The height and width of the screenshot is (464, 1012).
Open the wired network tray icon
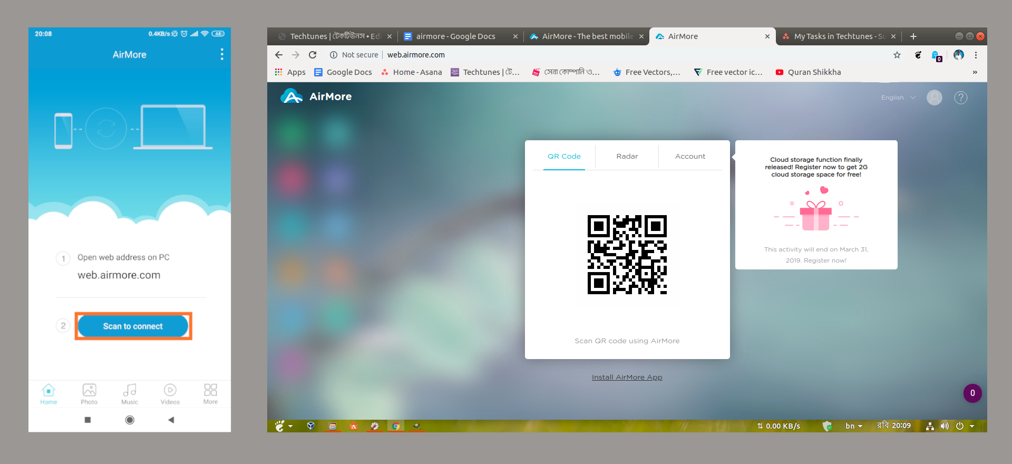pyautogui.click(x=930, y=426)
